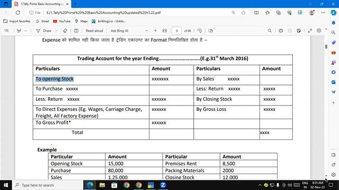Activate the Draw tool

click(43, 31)
